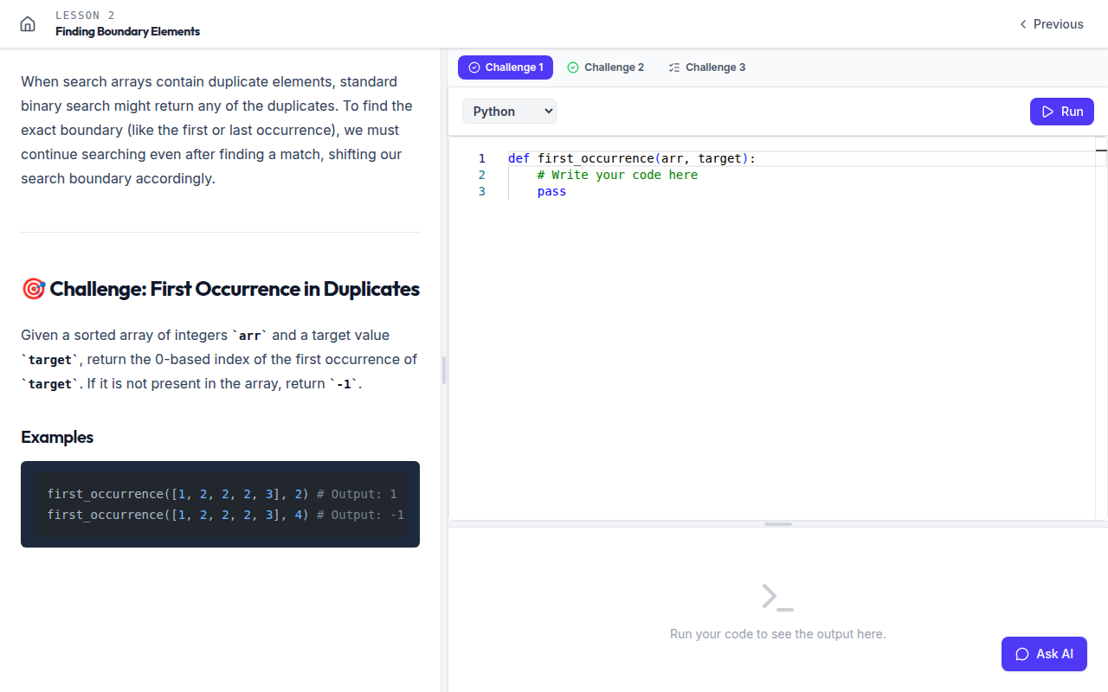Click the target emoji beside Challenge heading

[x=33, y=289]
